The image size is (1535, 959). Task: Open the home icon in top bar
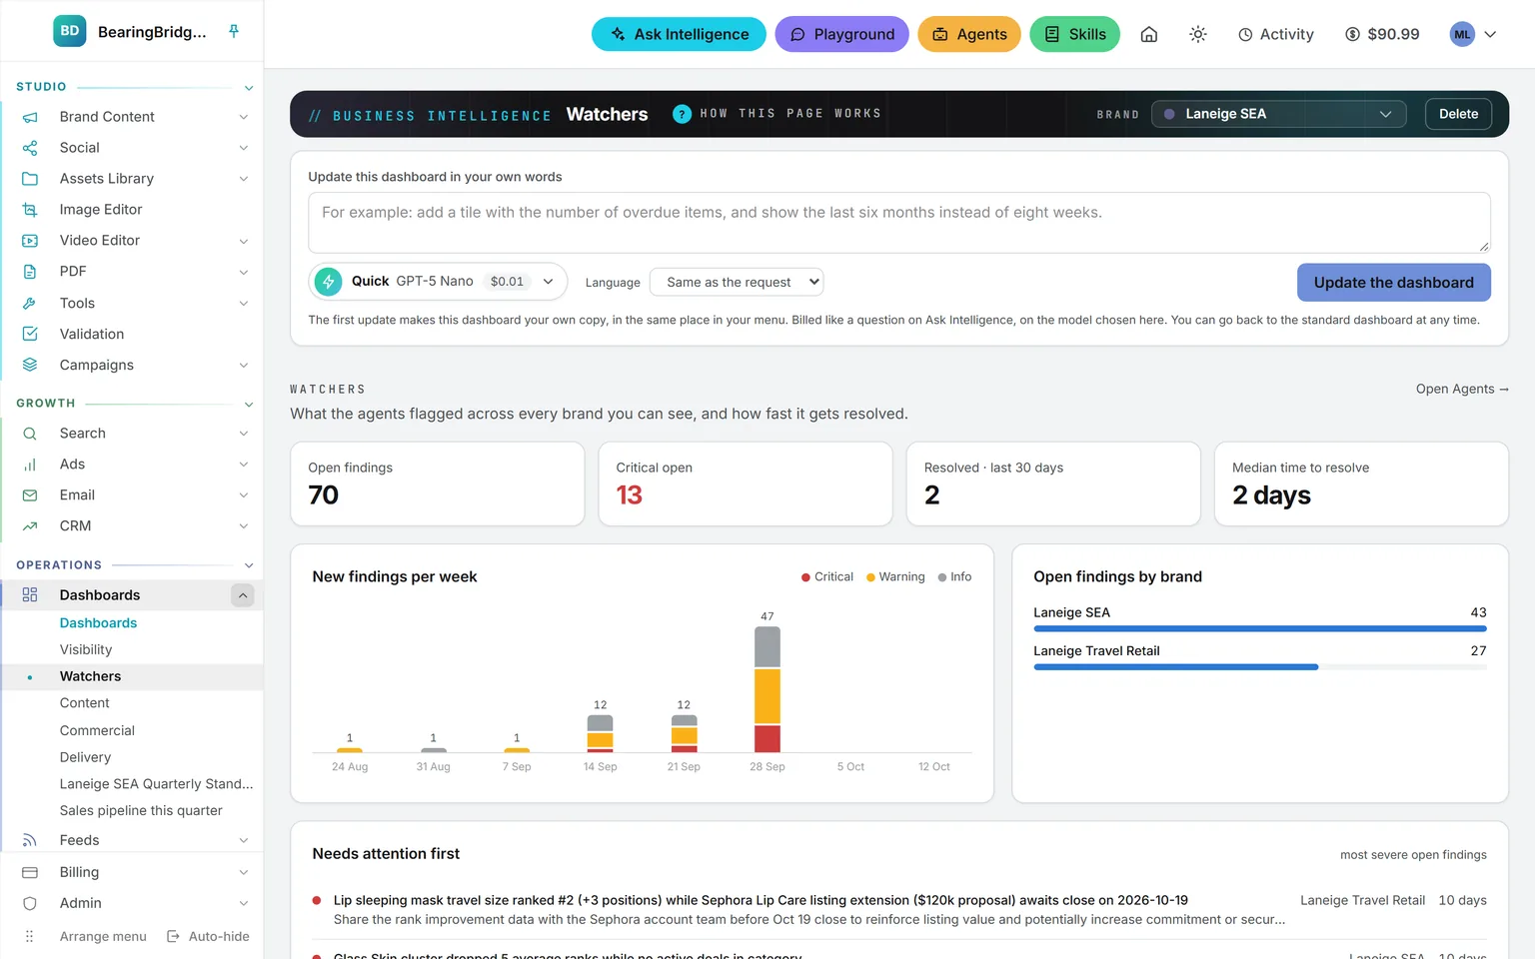(1149, 34)
